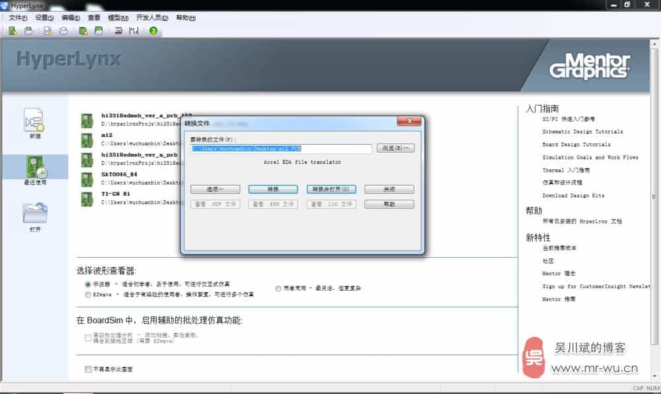Open the 帮助(H) menu in the menu bar
Image resolution: width=661 pixels, height=394 pixels.
(186, 18)
